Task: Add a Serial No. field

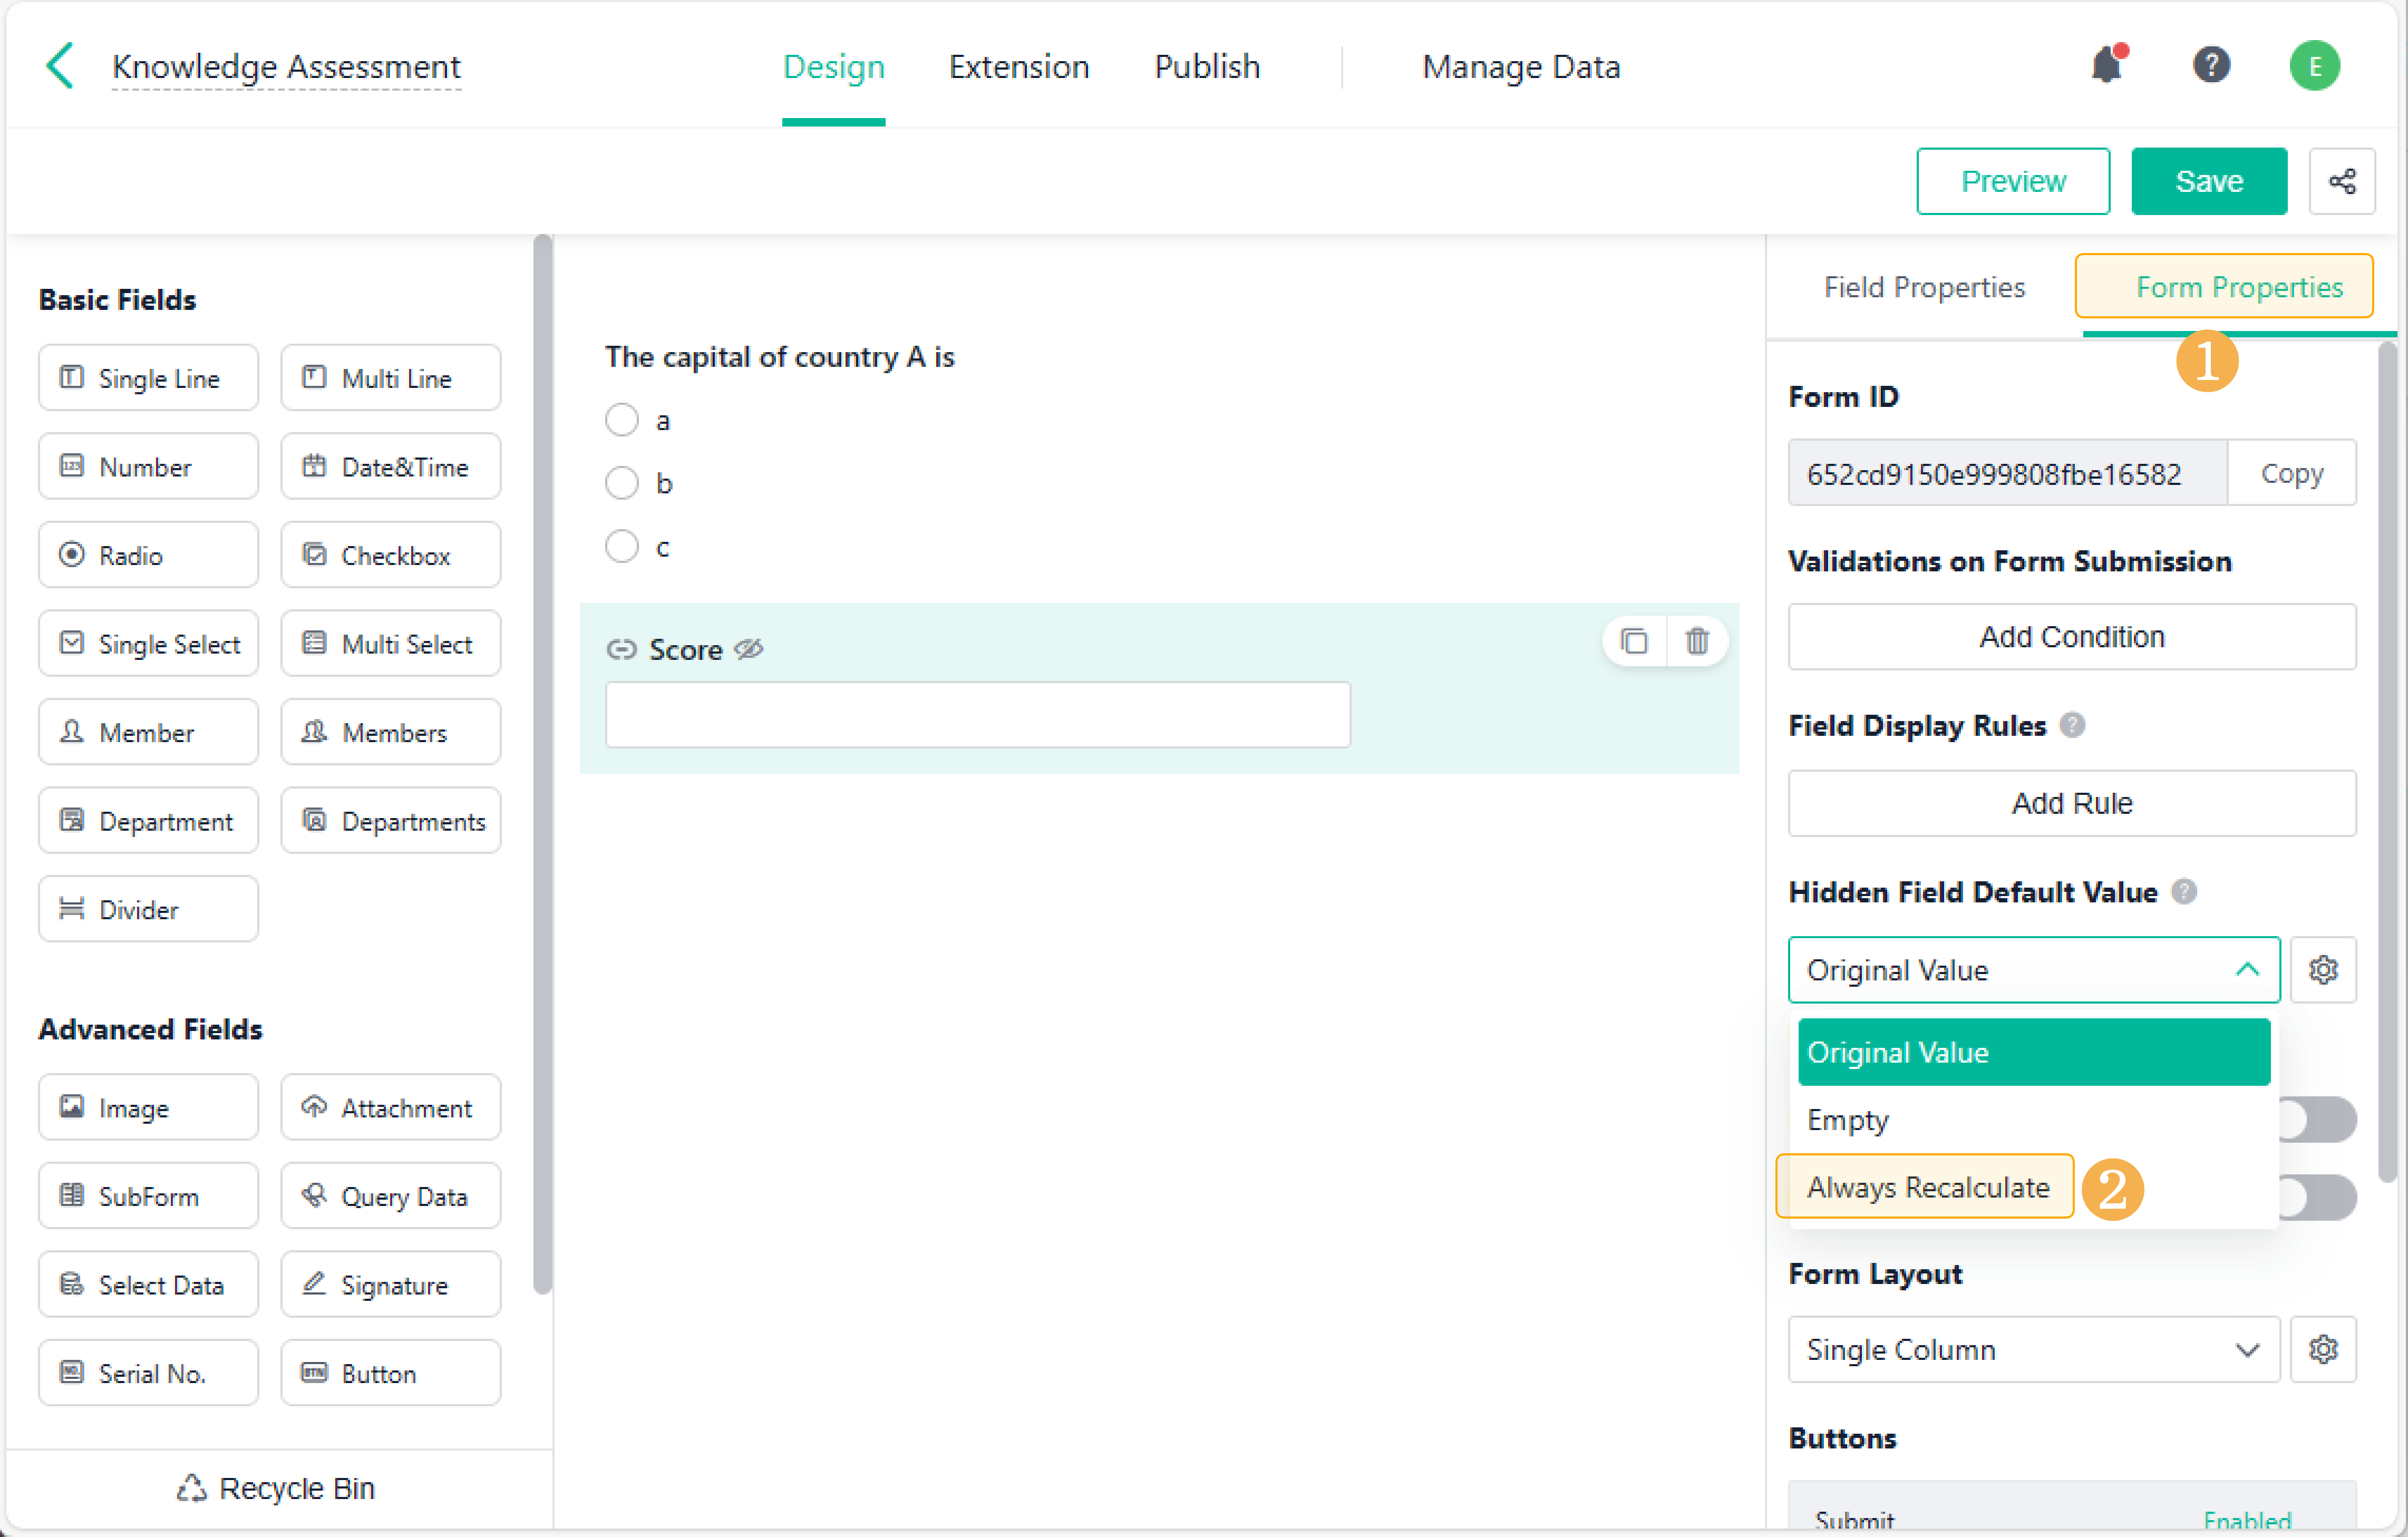Action: pos(148,1373)
